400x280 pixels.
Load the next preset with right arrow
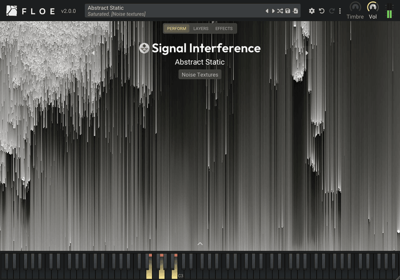[273, 11]
